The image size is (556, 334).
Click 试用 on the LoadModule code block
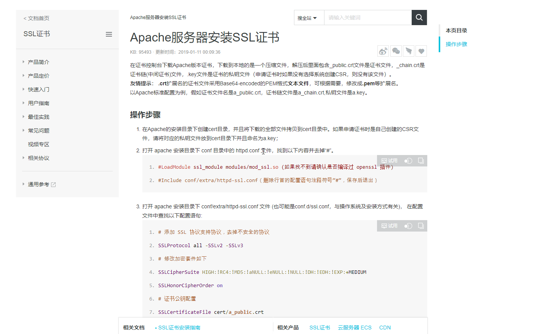click(390, 161)
